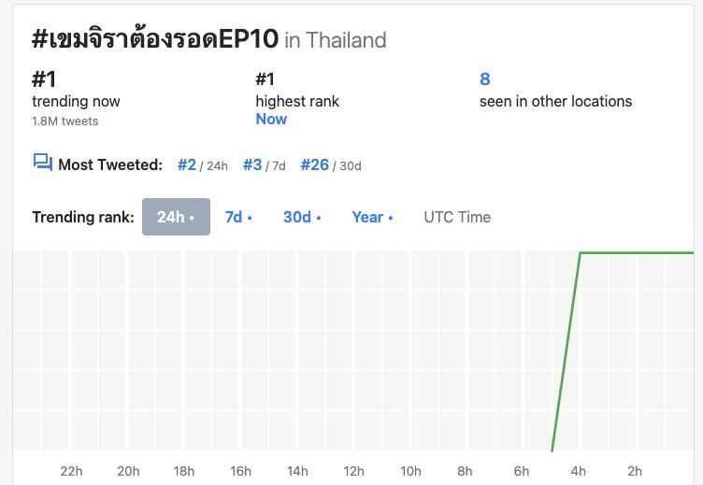703x485 pixels.
Task: Click the 12h label on the time axis
Action: coord(354,471)
